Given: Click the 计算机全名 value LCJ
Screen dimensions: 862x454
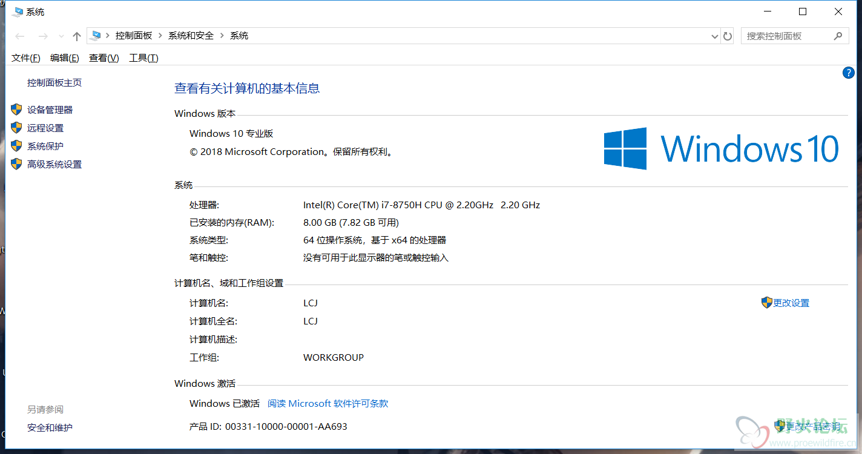Looking at the screenshot, I should [311, 321].
